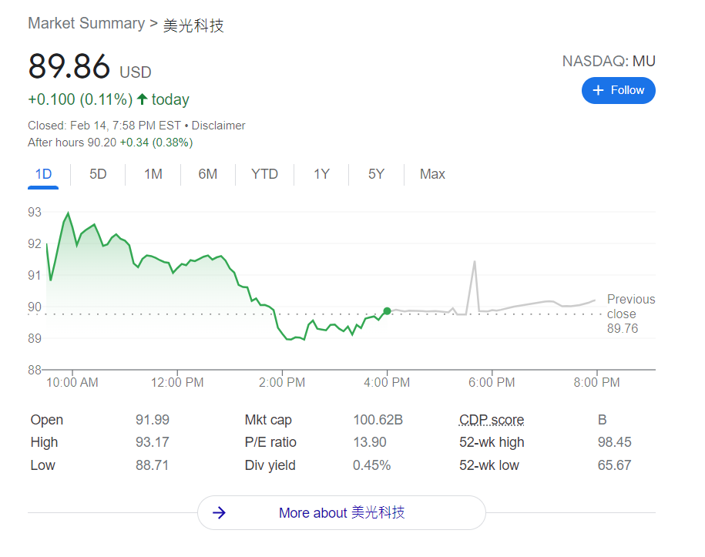
Task: Select the 1D time range tab
Action: click(x=43, y=174)
